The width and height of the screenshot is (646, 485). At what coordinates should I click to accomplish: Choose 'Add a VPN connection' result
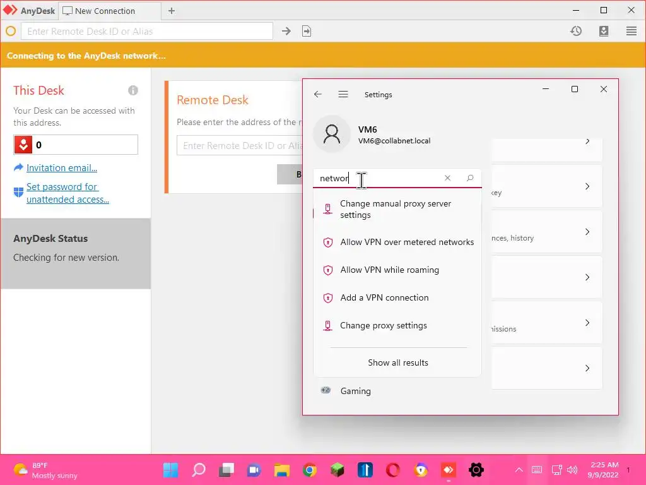click(x=397, y=298)
